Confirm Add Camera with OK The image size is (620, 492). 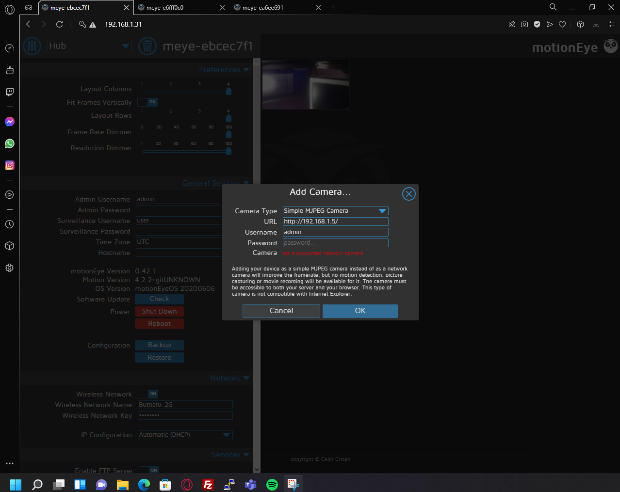[360, 311]
